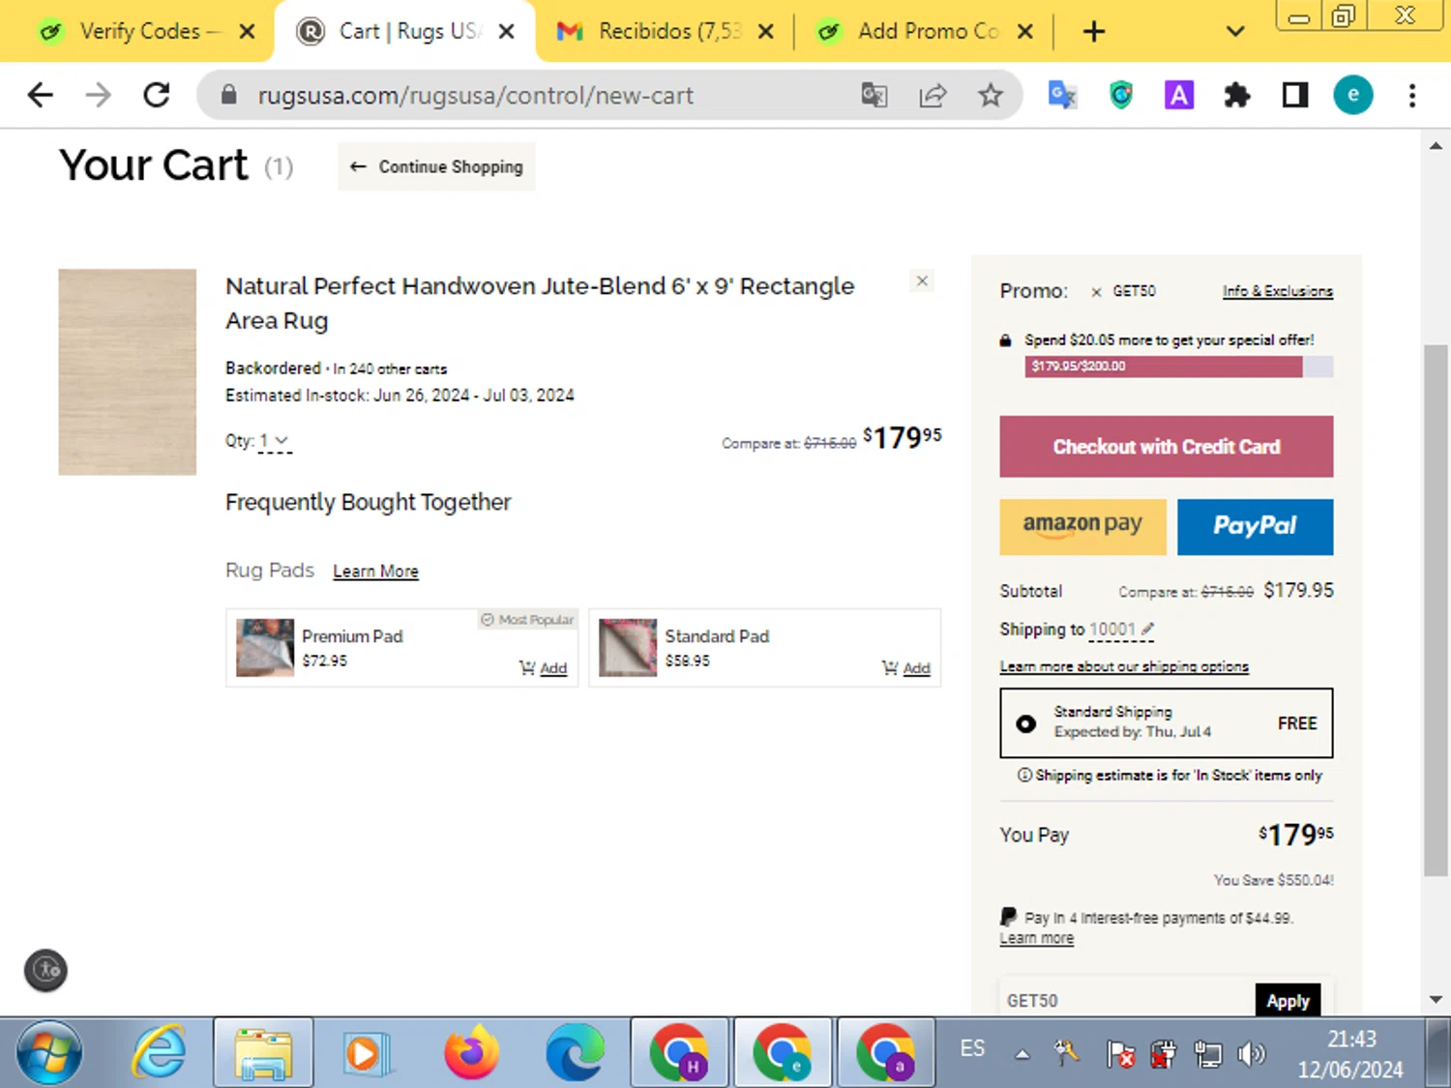Edit the shipping zip code pencil icon
The image size is (1451, 1088).
pyautogui.click(x=1147, y=629)
